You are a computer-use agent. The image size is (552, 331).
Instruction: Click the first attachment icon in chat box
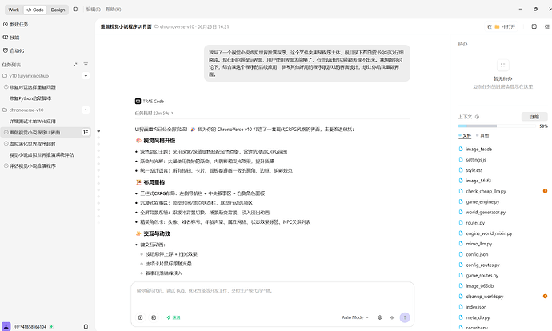(141, 317)
